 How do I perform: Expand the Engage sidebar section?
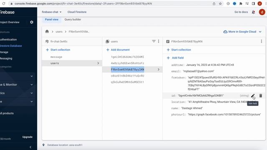tap(32, 102)
